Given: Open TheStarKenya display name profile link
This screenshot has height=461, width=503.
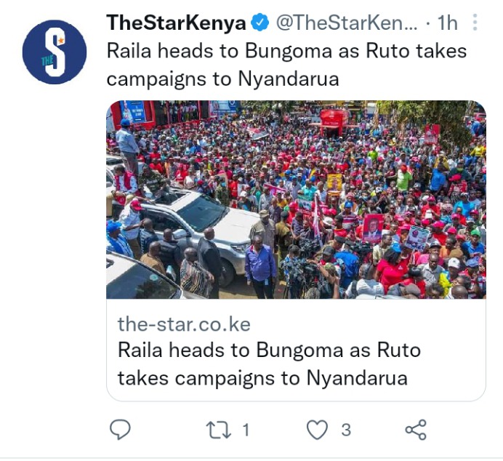Looking at the screenshot, I should click(x=176, y=23).
